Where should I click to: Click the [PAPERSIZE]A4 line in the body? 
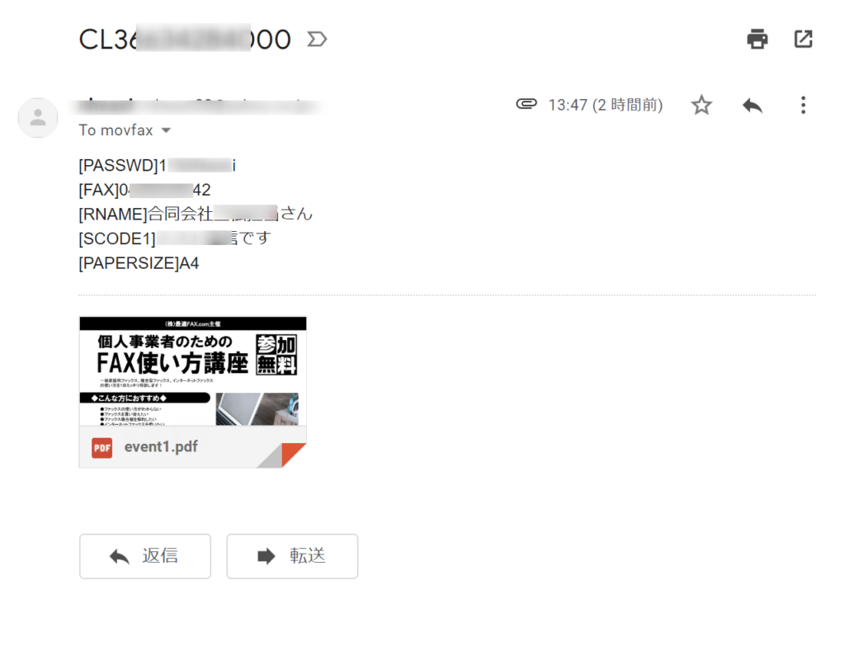[139, 263]
